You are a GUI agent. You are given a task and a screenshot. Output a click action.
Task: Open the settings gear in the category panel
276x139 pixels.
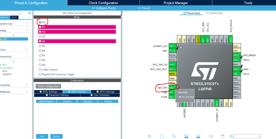[30, 13]
